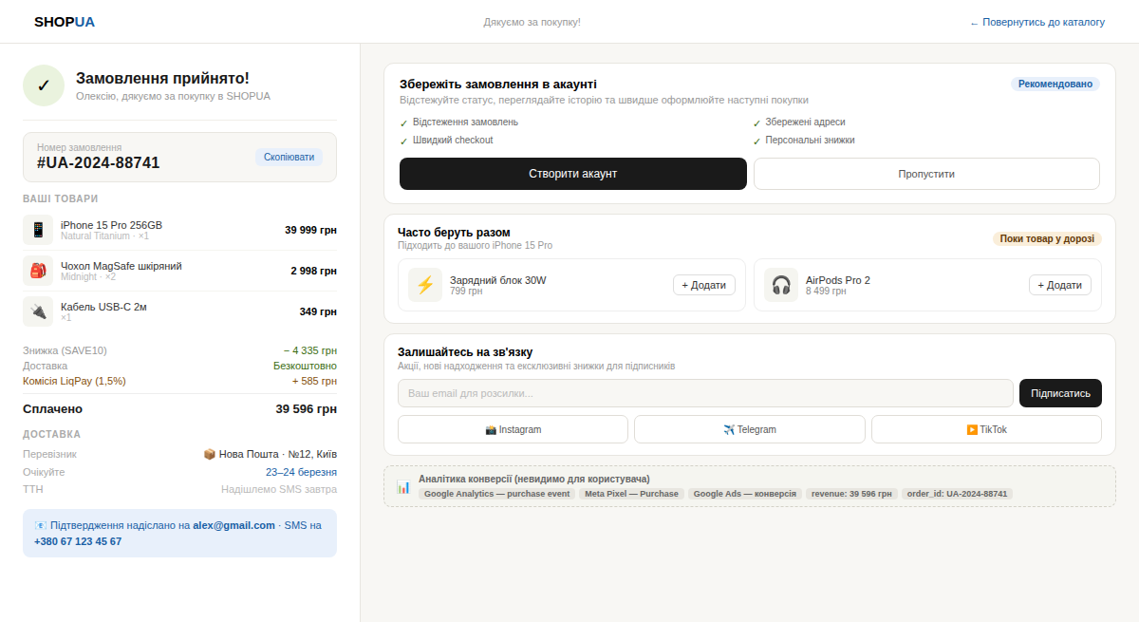
Task: Add Зарядний блок 30W to order
Action: coord(703,285)
